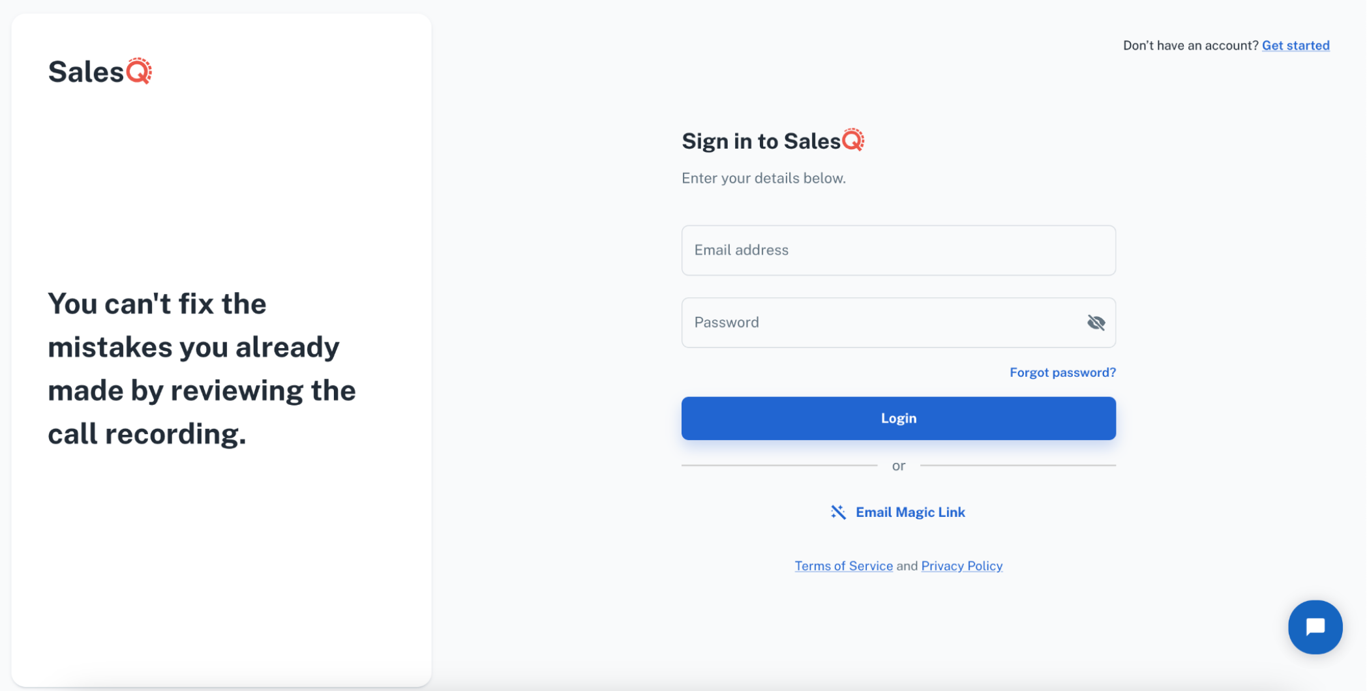The width and height of the screenshot is (1367, 691).
Task: Click the red Q in the left logo
Action: point(139,71)
